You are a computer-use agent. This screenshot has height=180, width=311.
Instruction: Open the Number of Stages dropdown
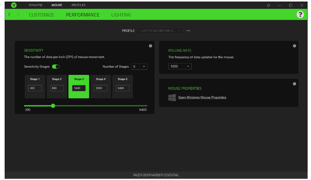139,66
